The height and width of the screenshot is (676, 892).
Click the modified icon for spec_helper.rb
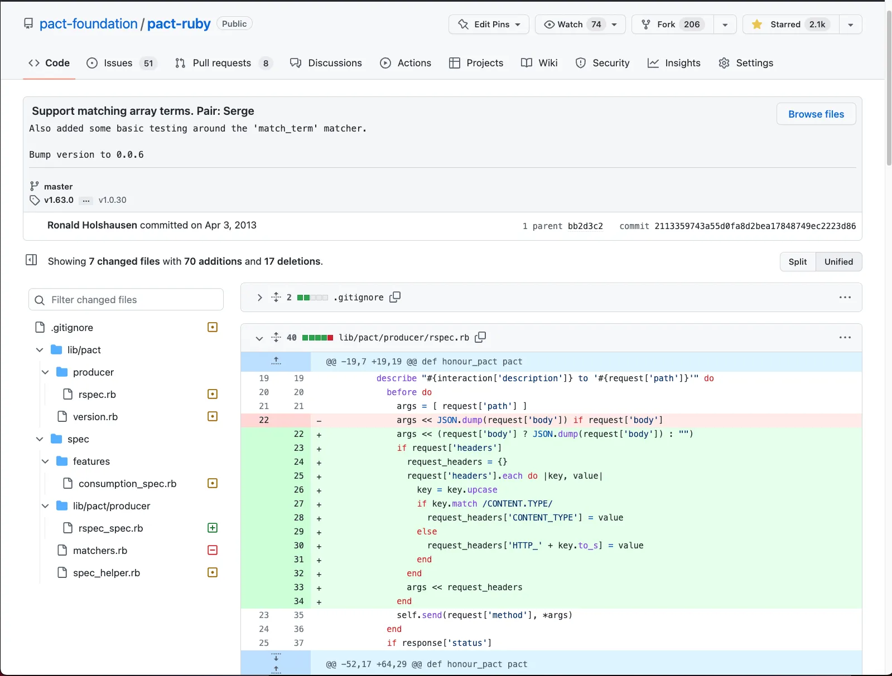[x=213, y=572]
